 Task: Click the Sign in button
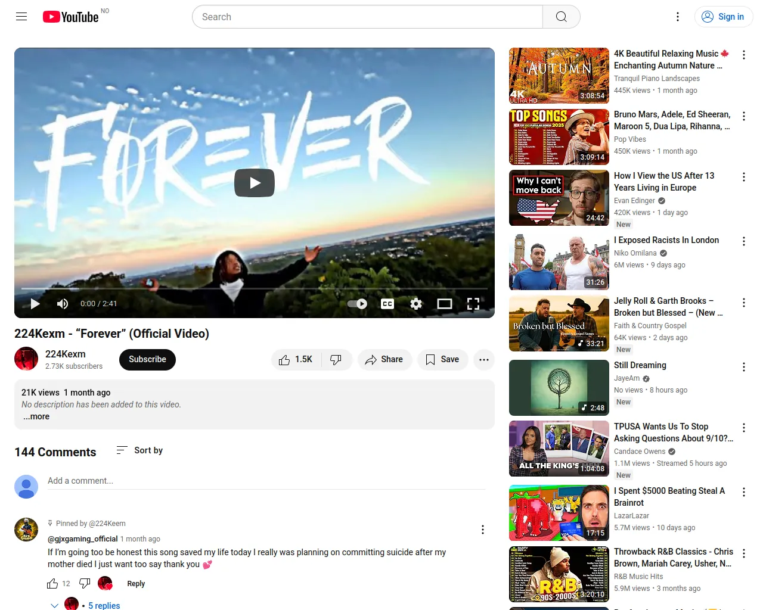(x=724, y=17)
